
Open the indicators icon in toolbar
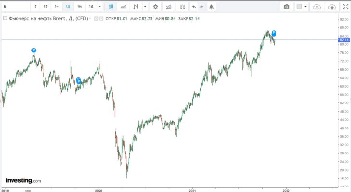pos(169,7)
